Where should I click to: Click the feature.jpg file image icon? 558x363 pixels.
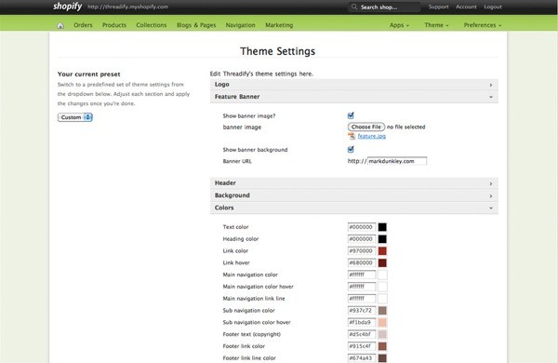tap(352, 136)
